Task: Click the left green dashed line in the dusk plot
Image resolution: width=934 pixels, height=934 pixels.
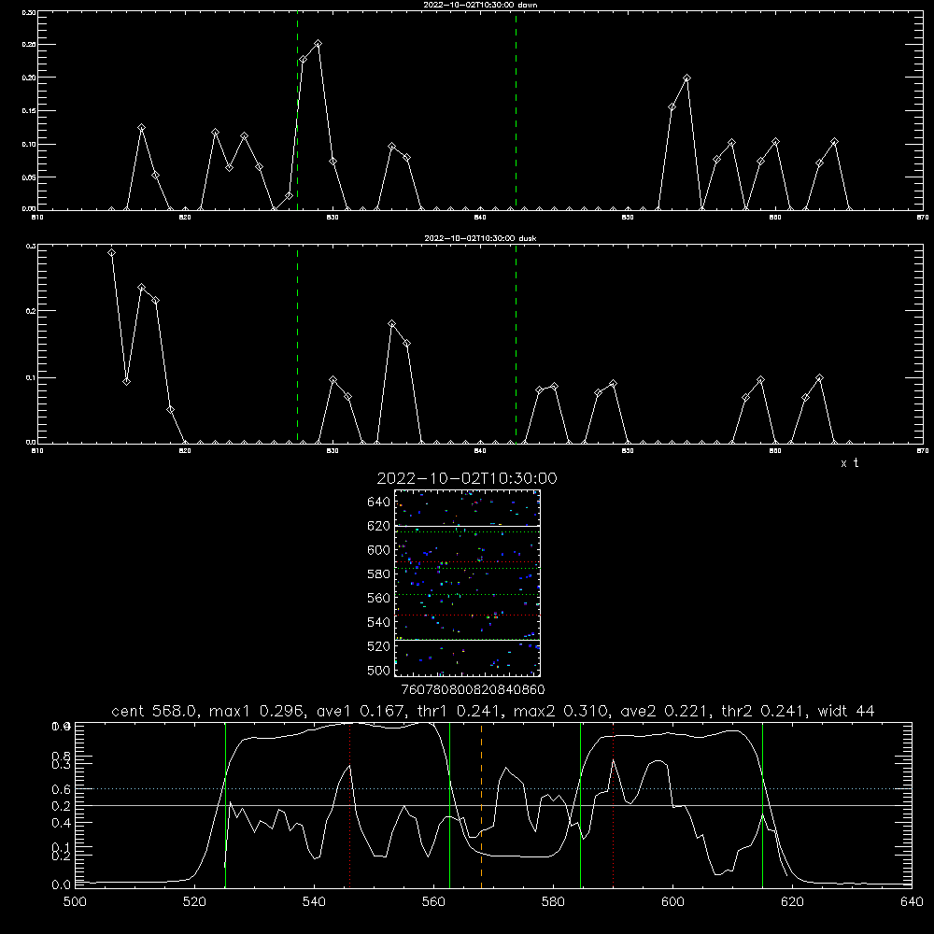Action: pyautogui.click(x=297, y=345)
